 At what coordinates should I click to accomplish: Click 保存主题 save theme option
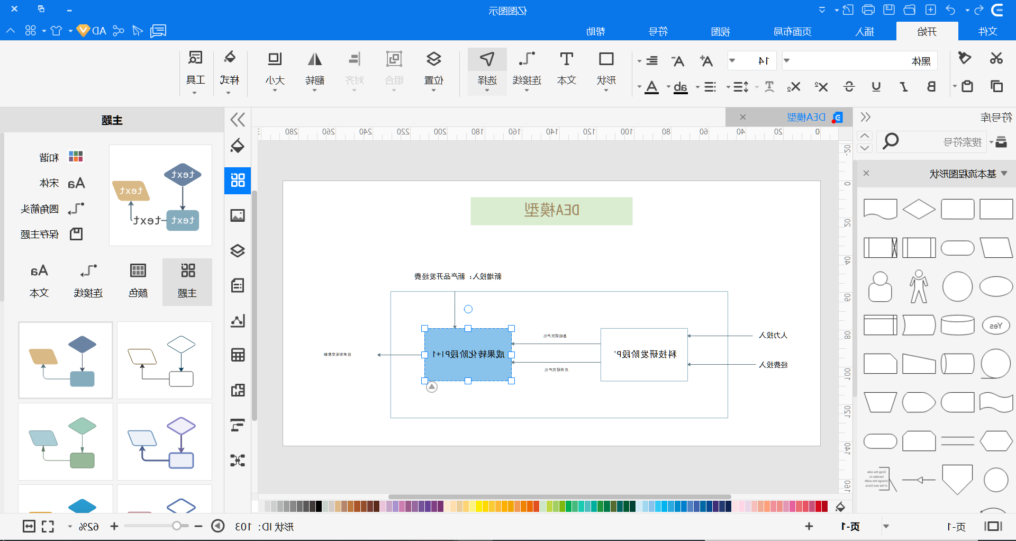52,234
